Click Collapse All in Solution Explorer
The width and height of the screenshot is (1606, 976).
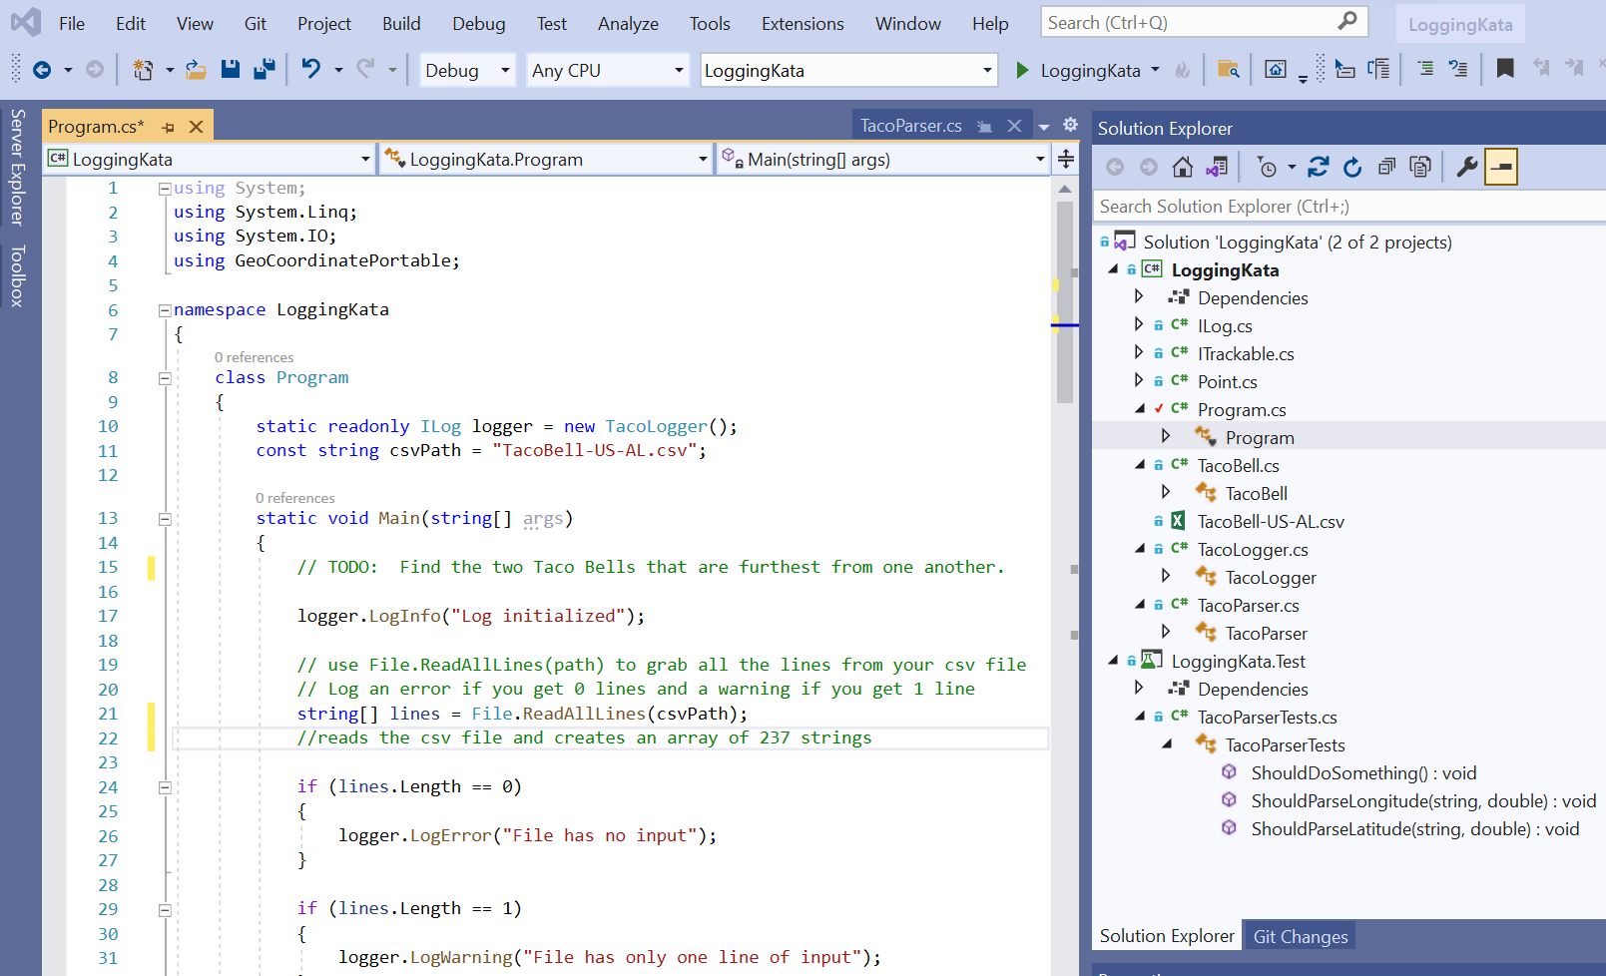(x=1386, y=168)
